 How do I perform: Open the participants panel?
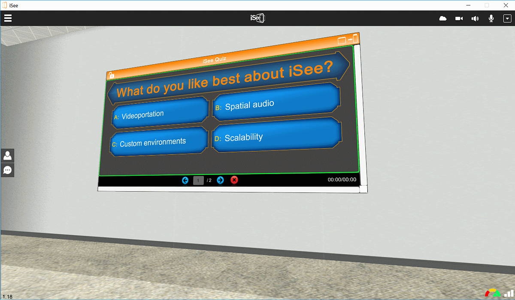tap(7, 156)
